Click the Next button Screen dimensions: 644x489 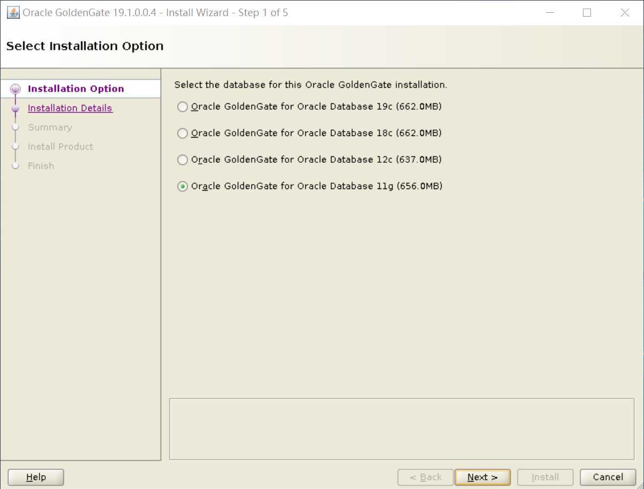click(x=482, y=477)
